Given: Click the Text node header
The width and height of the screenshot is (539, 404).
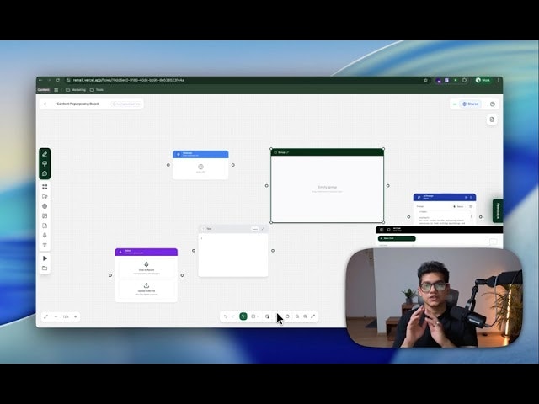Looking at the screenshot, I should [233, 229].
